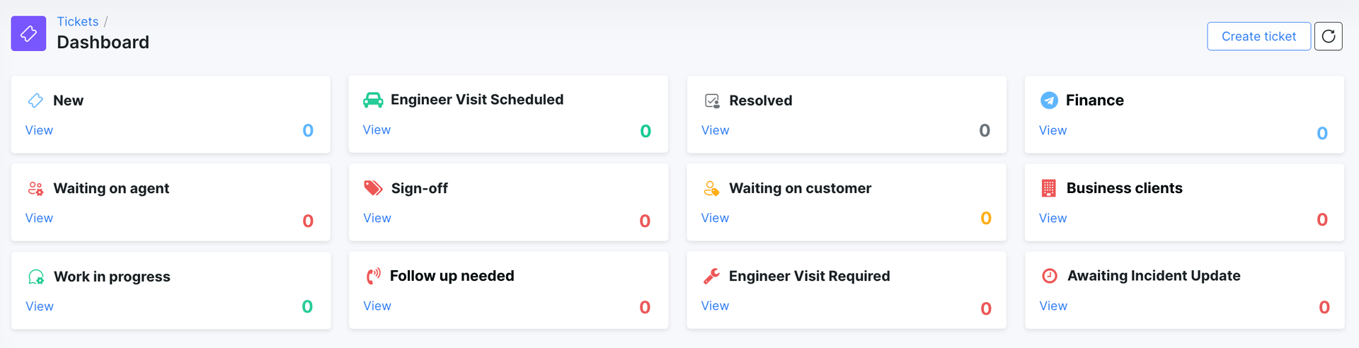Click the green car icon for Engineer Visit Scheduled

373,100
